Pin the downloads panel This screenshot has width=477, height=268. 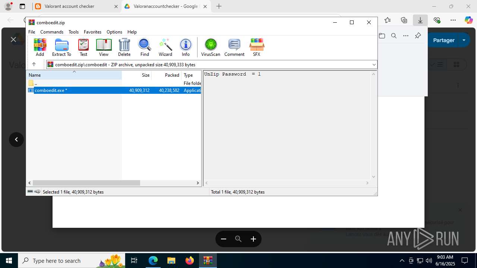point(418,36)
